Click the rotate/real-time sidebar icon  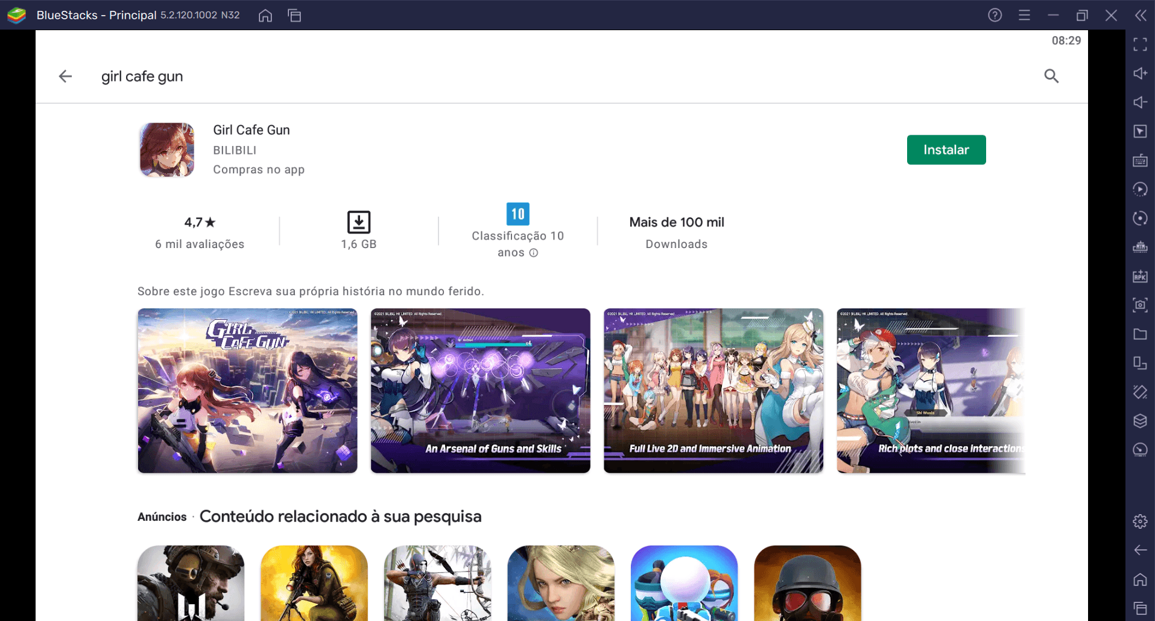[1140, 218]
